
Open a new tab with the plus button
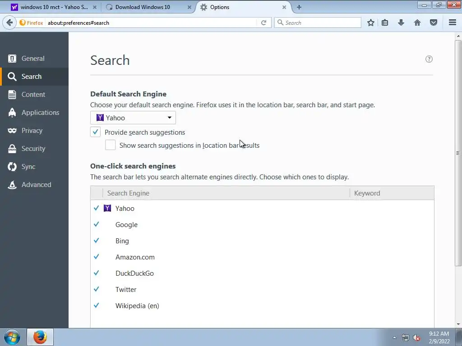(299, 7)
